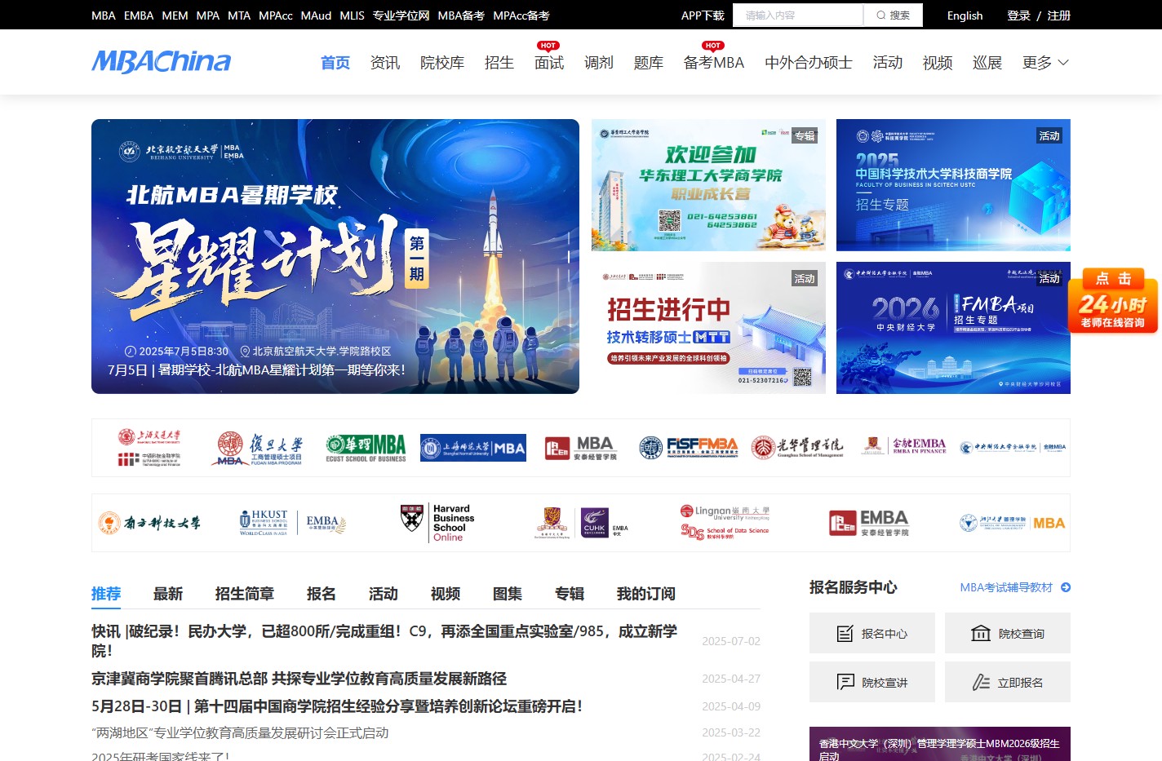Open the 光华管理学院 logo
The height and width of the screenshot is (761, 1162).
tap(797, 447)
